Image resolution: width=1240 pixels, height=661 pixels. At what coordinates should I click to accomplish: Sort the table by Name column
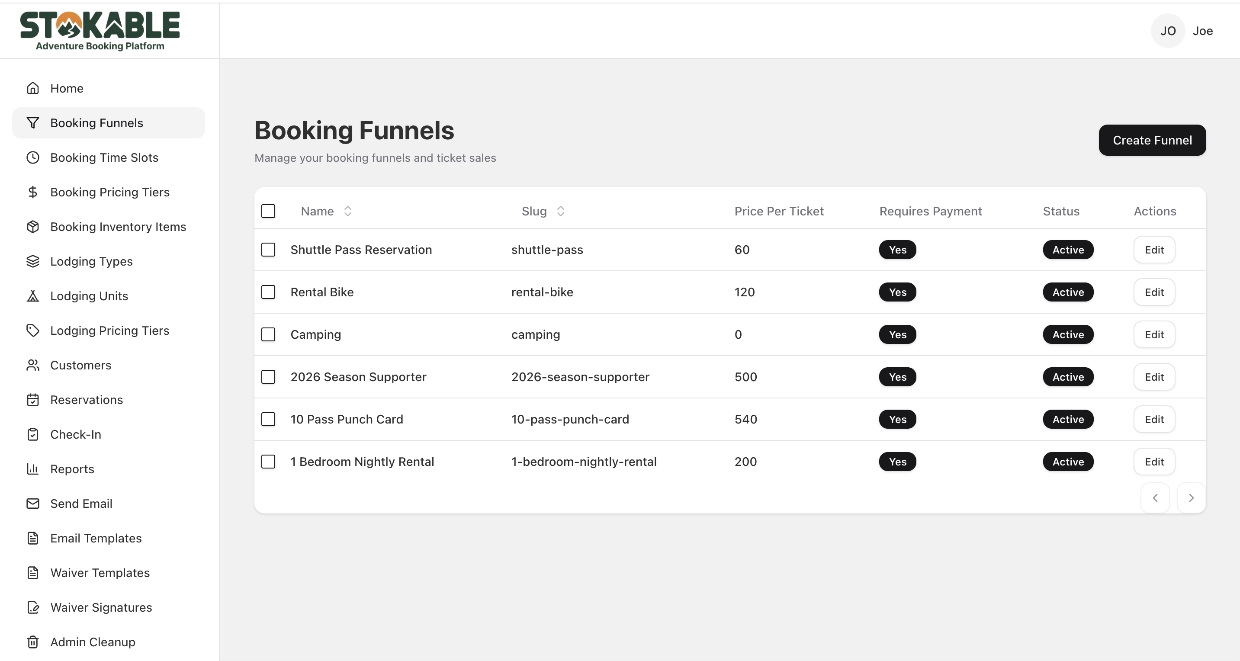pyautogui.click(x=347, y=211)
